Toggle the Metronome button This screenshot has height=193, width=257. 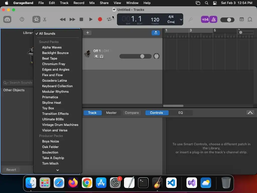coord(213,19)
